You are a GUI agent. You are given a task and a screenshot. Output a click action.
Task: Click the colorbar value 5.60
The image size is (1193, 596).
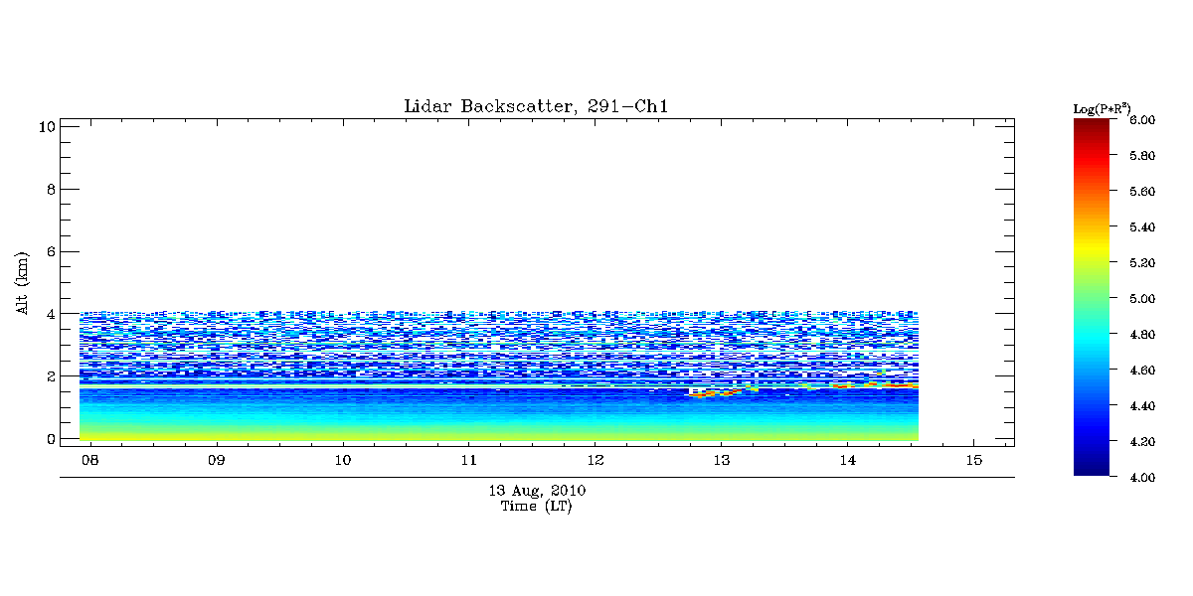[x=1142, y=192]
